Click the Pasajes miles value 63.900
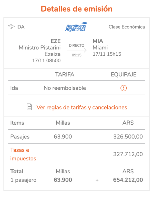Viewport: 164px width, 206px height. 63,137
